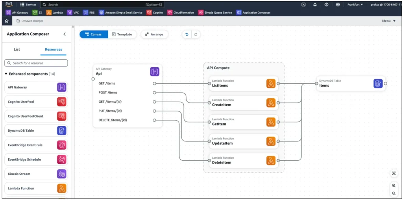
Task: Select DynamoDB Table in the resources list
Action: point(36,131)
